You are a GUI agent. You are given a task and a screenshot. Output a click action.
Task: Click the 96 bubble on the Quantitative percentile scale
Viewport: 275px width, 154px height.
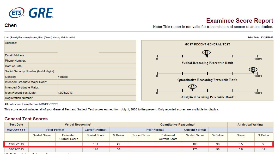tap(253, 69)
